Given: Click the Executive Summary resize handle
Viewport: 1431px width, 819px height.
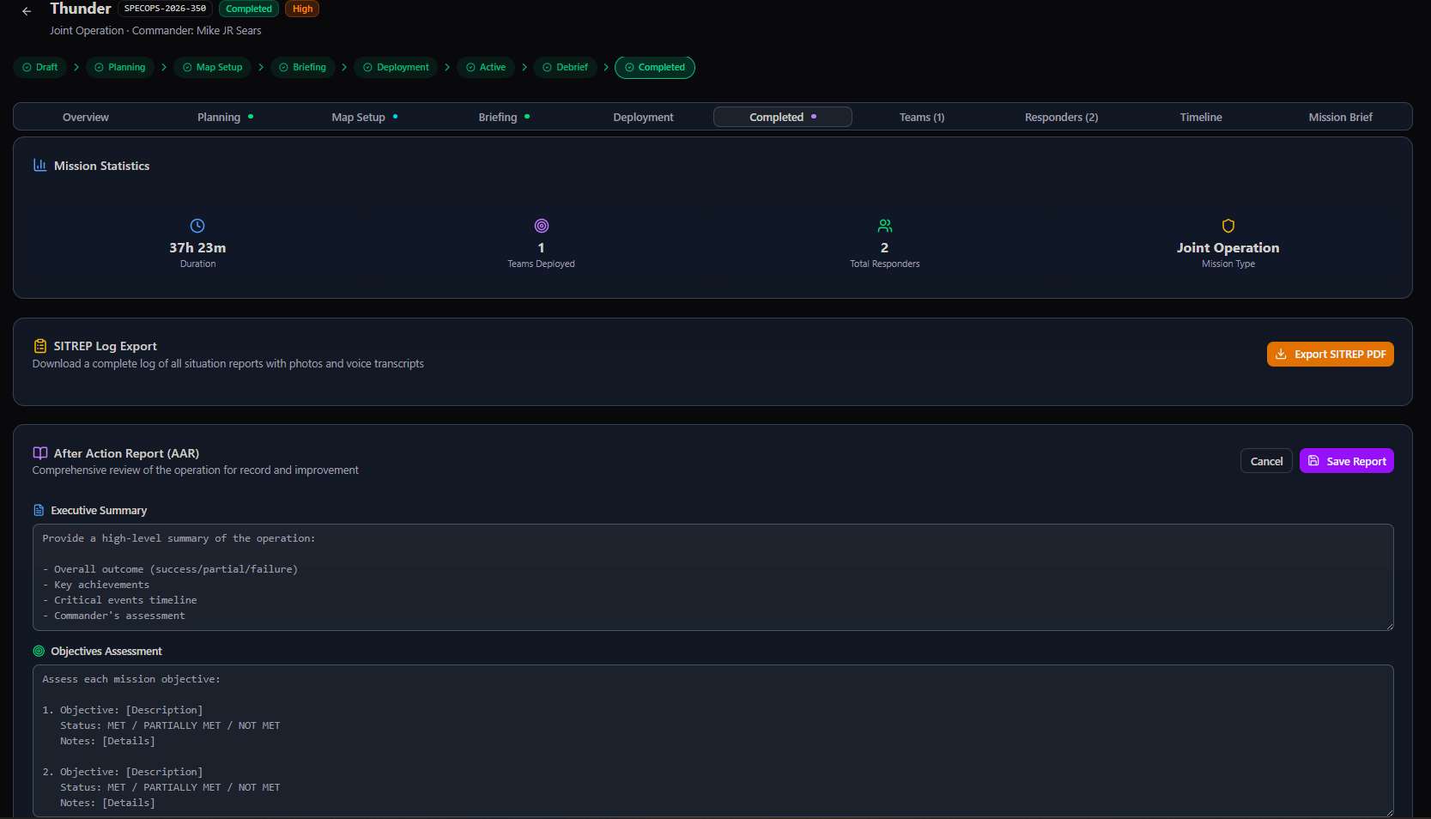Looking at the screenshot, I should tap(1389, 626).
